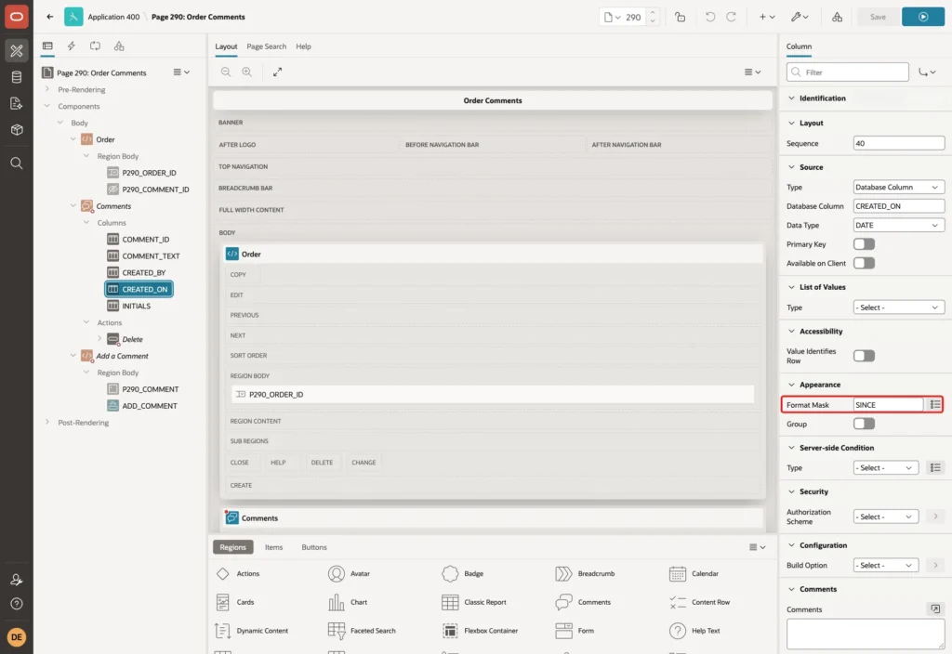Open the DE user account avatar
This screenshot has height=654, width=952.
click(x=17, y=637)
